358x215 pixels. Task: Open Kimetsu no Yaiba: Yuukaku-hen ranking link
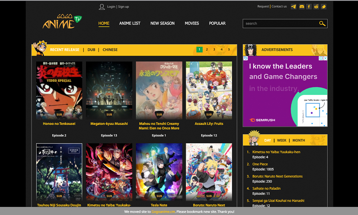(x=276, y=152)
